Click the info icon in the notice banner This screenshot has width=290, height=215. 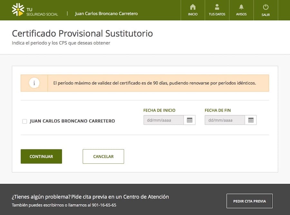click(34, 83)
